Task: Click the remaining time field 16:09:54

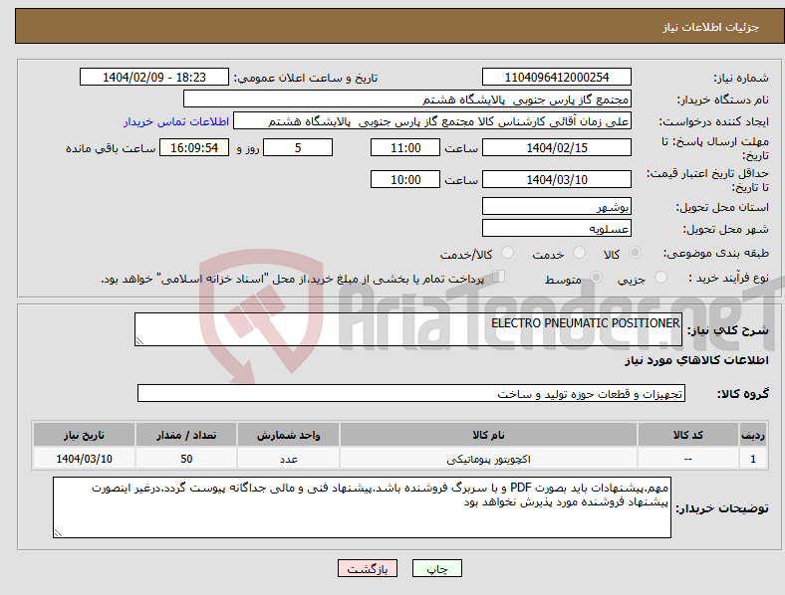Action: [194, 147]
